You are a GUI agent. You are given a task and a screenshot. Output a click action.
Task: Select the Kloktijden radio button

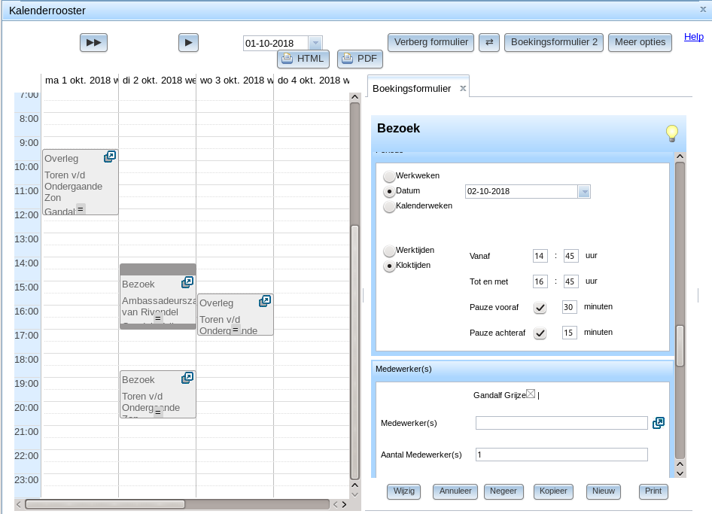[x=389, y=266]
